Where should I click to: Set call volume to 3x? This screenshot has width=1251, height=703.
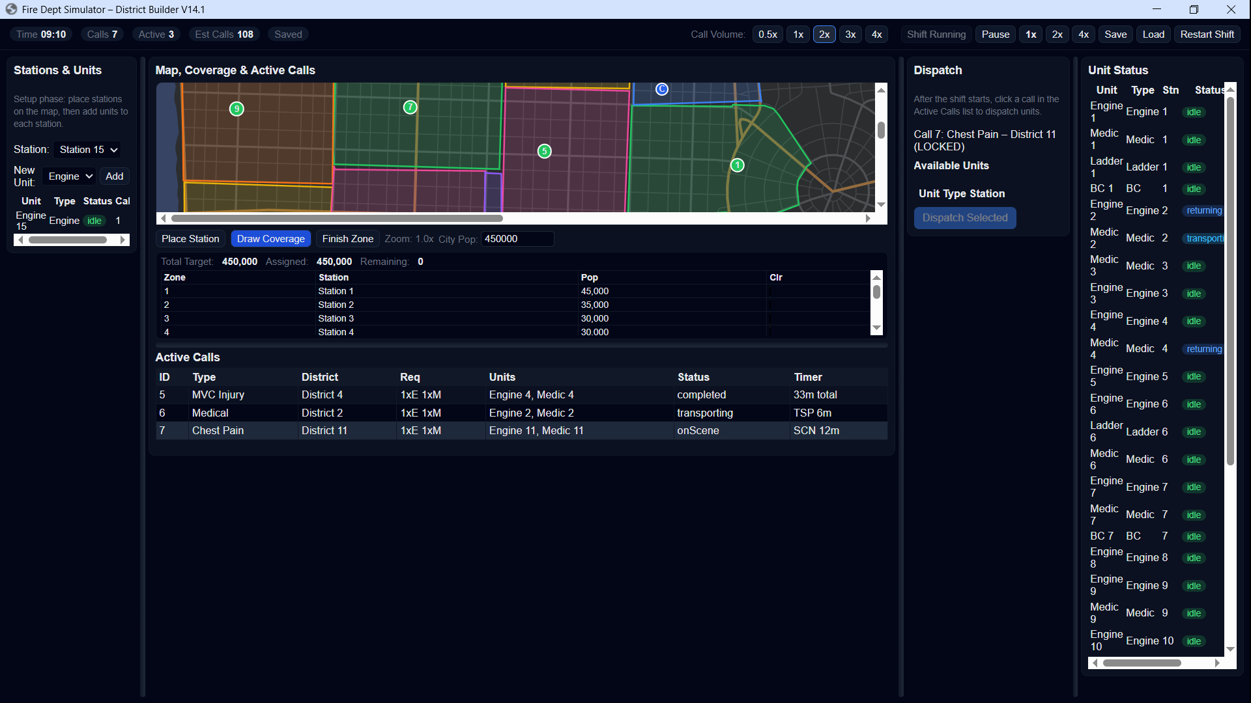tap(850, 34)
